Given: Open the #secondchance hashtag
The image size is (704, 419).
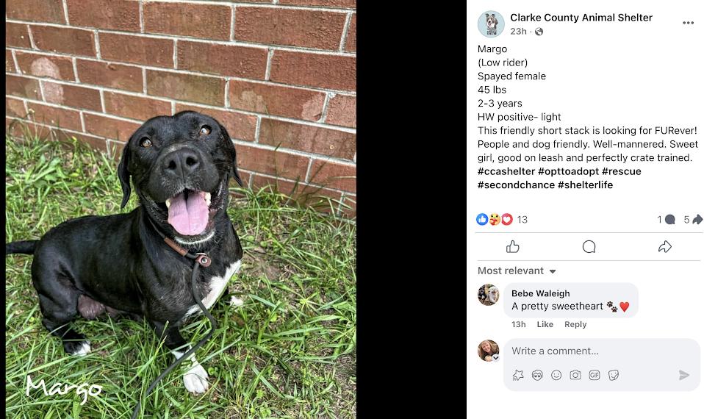Looking at the screenshot, I should tap(515, 185).
